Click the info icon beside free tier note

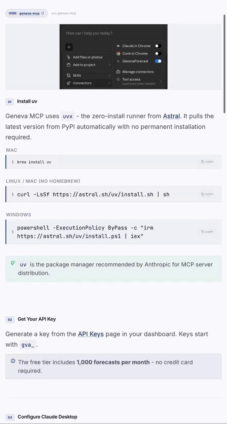13,361
